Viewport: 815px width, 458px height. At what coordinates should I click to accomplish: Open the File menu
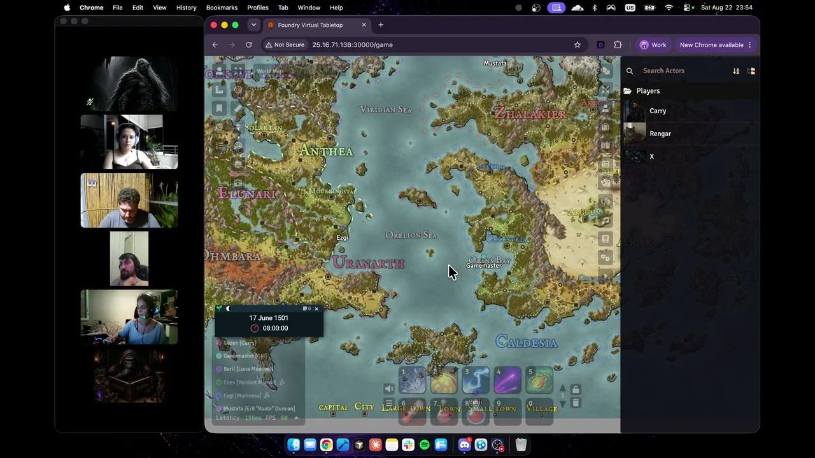point(118,8)
